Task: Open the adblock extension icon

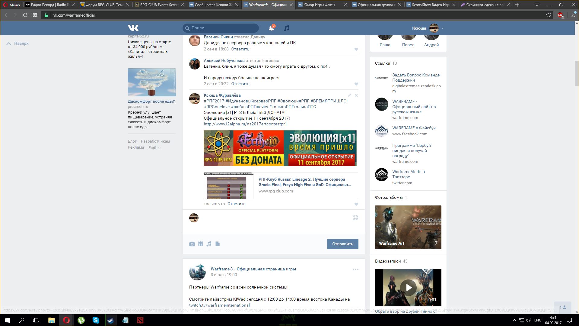Action: click(x=561, y=15)
